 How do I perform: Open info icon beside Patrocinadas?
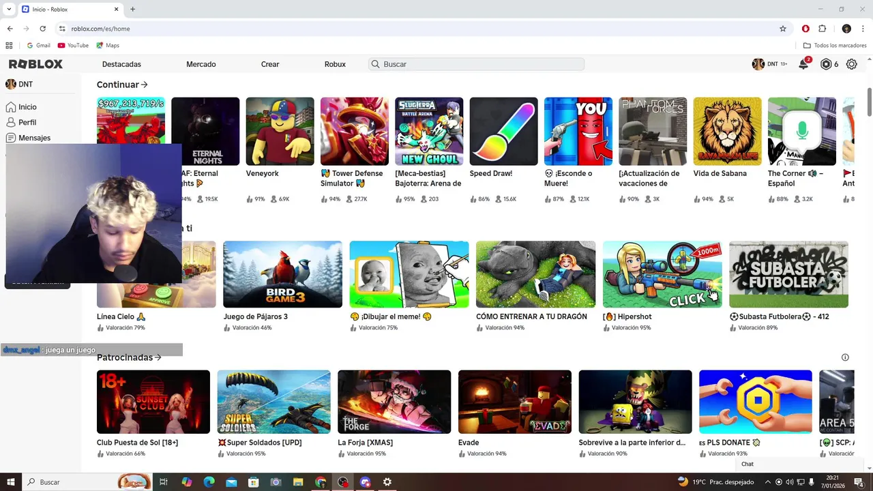pos(845,357)
